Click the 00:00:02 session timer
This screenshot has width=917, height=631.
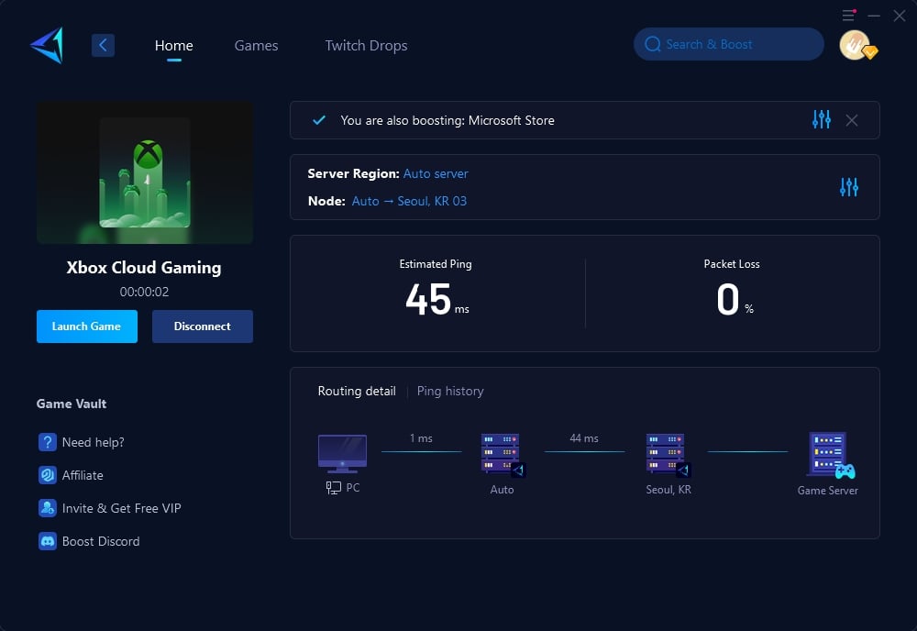pyautogui.click(x=145, y=292)
